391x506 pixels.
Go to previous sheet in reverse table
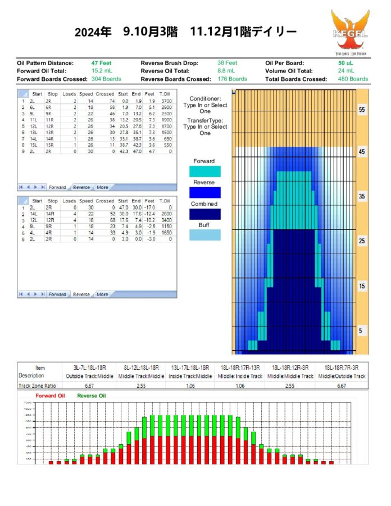[x=28, y=294]
